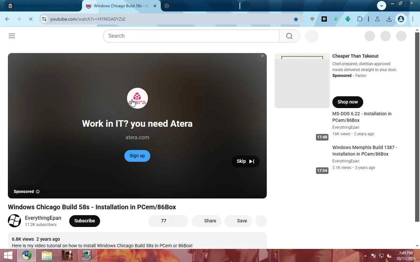Open the tab search dropdown arrow
The height and width of the screenshot is (262, 420).
(x=381, y=6)
